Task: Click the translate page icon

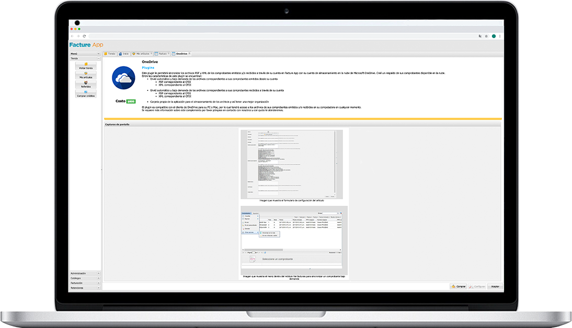Action: (479, 36)
